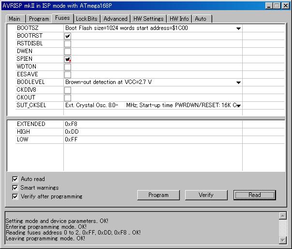Image resolution: width=292 pixels, height=249 pixels.
Task: Disable the Smart warnings checkbox
Action: click(15, 188)
